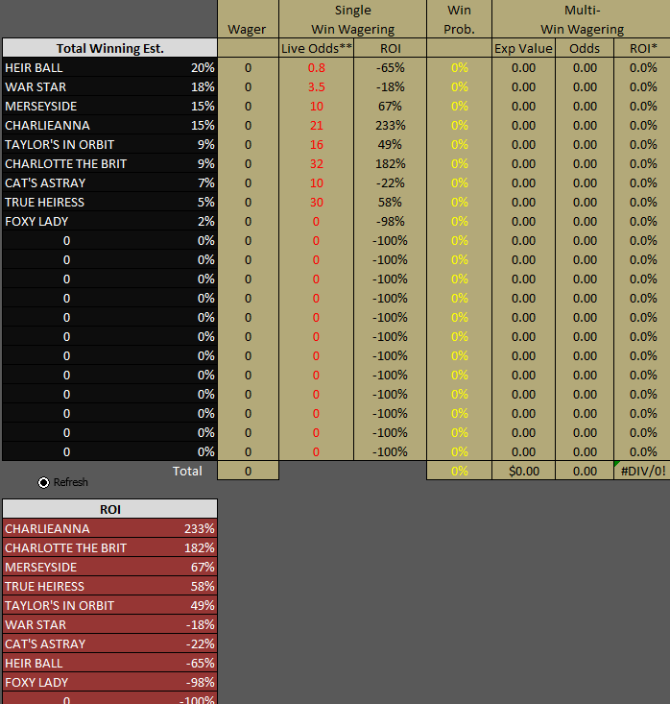The width and height of the screenshot is (670, 704).
Task: Select CHARLOTTE THE BRIT in the red ROI list
Action: [65, 547]
